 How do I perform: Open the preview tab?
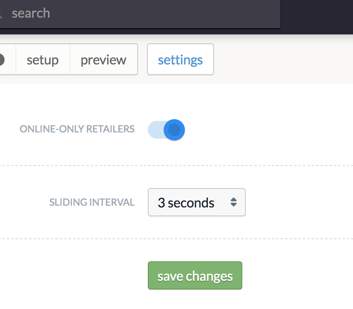coord(104,59)
